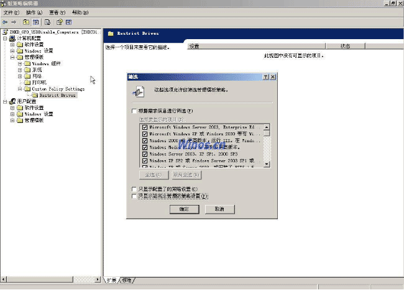Expand Windows 设置 under 用户配置
404x290 pixels.
tap(12, 114)
